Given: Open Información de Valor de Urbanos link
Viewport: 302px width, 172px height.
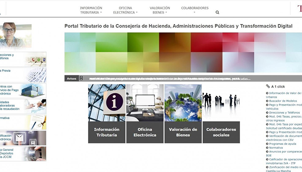Looking at the screenshot, I should 284,95.
